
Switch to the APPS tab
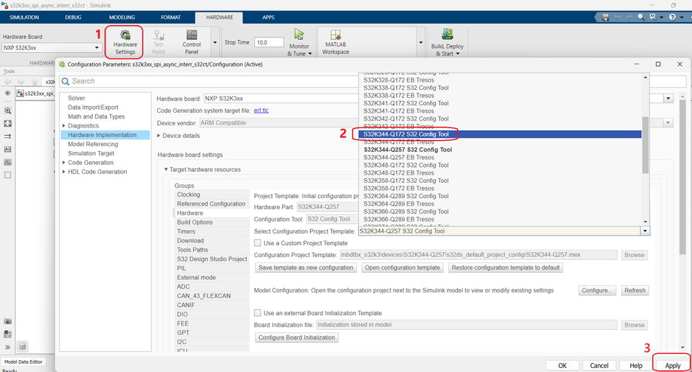tap(268, 17)
